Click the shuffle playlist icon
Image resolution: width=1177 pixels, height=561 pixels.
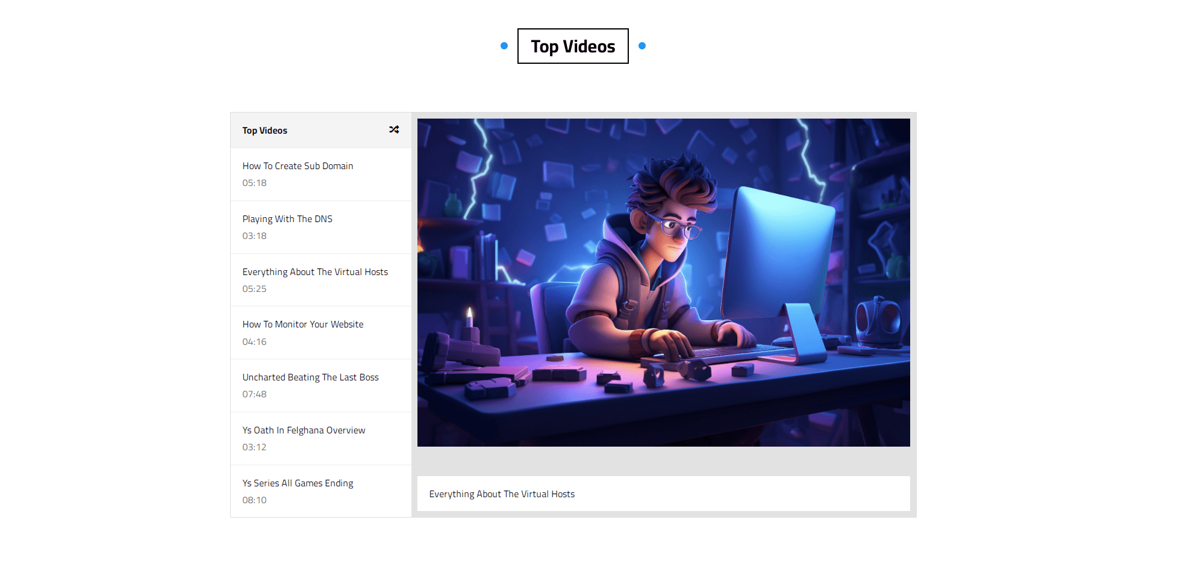394,130
